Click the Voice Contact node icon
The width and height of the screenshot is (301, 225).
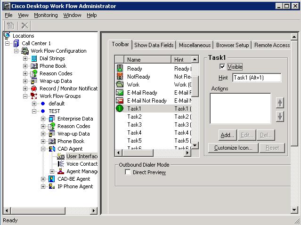point(61,164)
